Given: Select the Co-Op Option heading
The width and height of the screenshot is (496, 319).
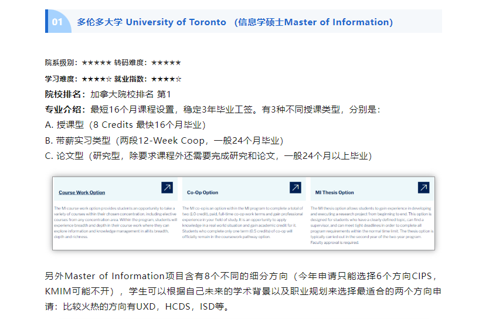Looking at the screenshot, I should pyautogui.click(x=202, y=192).
